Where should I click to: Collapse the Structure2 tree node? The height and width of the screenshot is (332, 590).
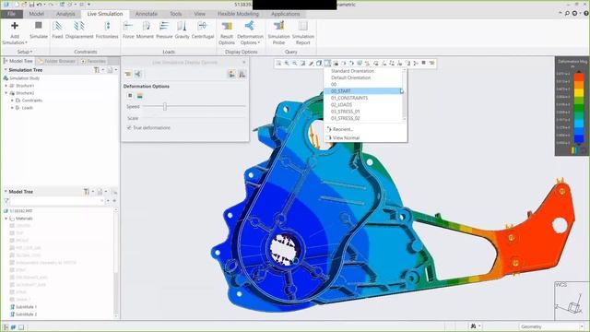pos(6,93)
